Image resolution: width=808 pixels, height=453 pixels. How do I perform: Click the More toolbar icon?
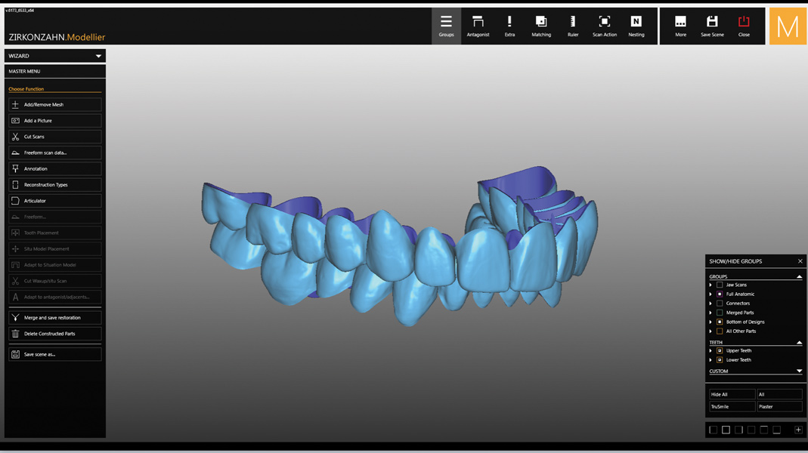tap(680, 26)
